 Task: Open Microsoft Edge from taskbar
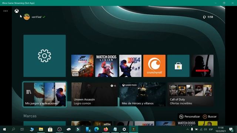[x=96, y=129]
